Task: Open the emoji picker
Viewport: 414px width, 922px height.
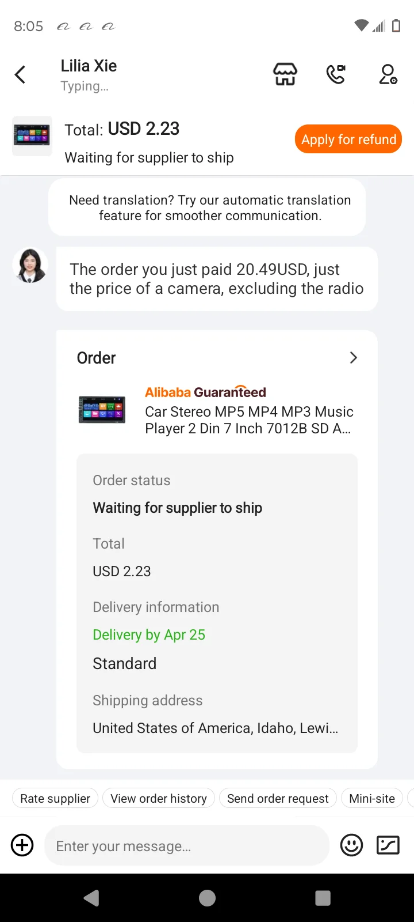Action: click(x=351, y=845)
